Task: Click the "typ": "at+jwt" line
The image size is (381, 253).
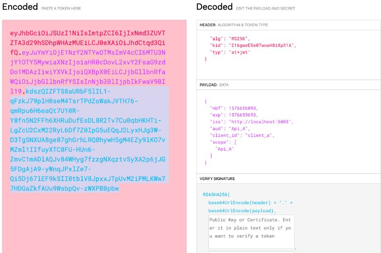Action: (x=230, y=52)
